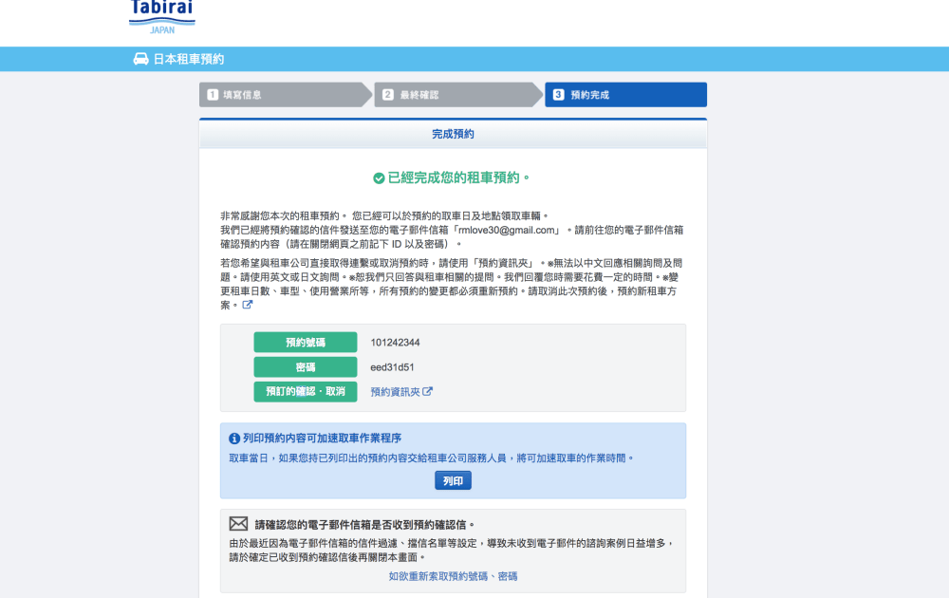Click the car icon in the blue header

pos(140,59)
